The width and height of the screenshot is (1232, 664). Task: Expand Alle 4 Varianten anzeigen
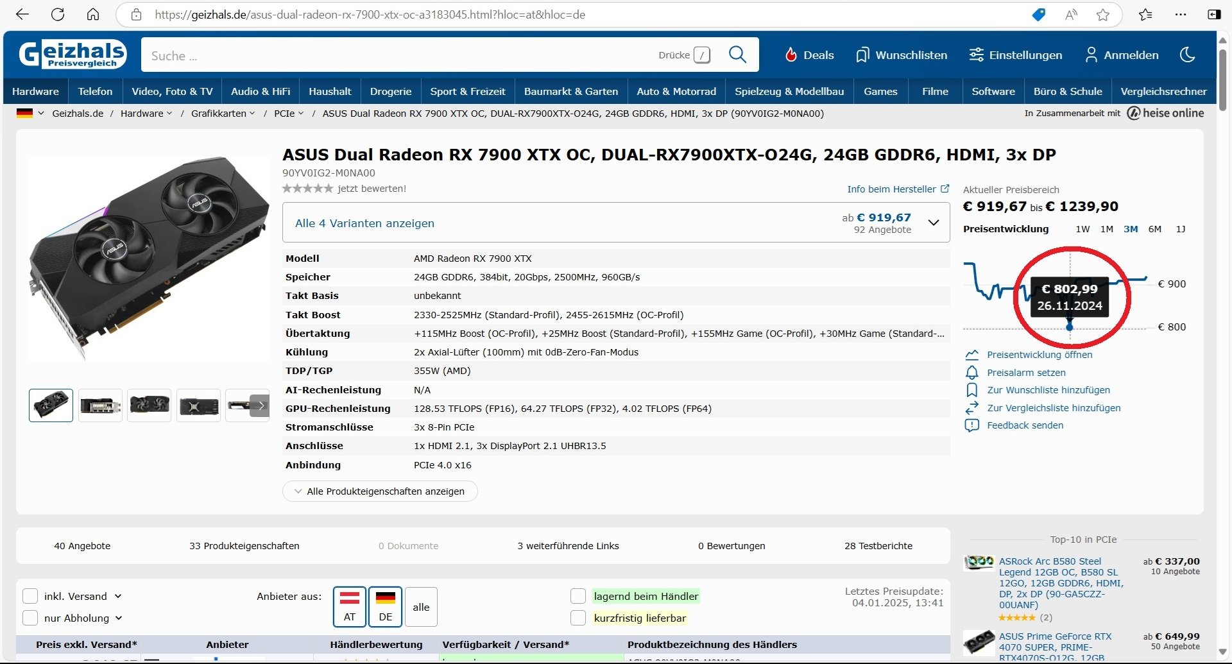pos(616,223)
